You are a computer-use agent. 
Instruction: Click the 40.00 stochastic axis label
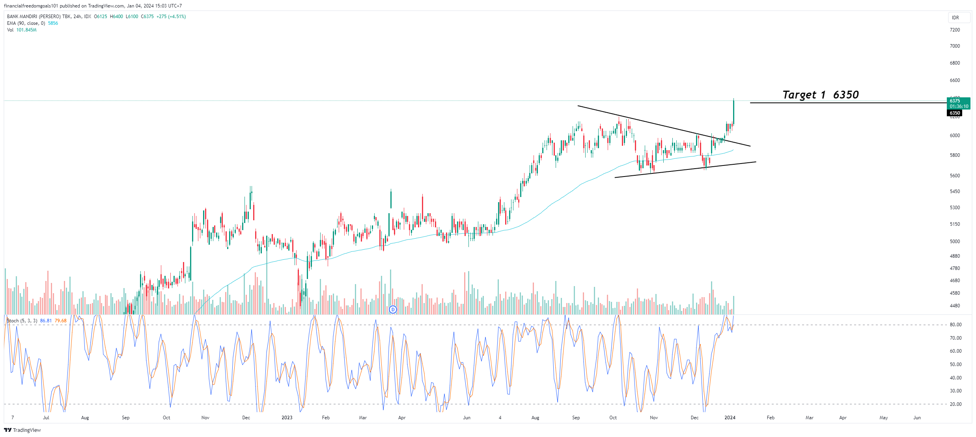955,378
